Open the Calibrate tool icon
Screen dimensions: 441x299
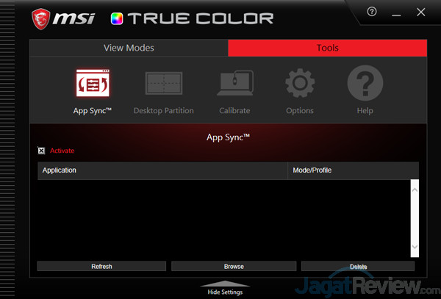point(234,85)
